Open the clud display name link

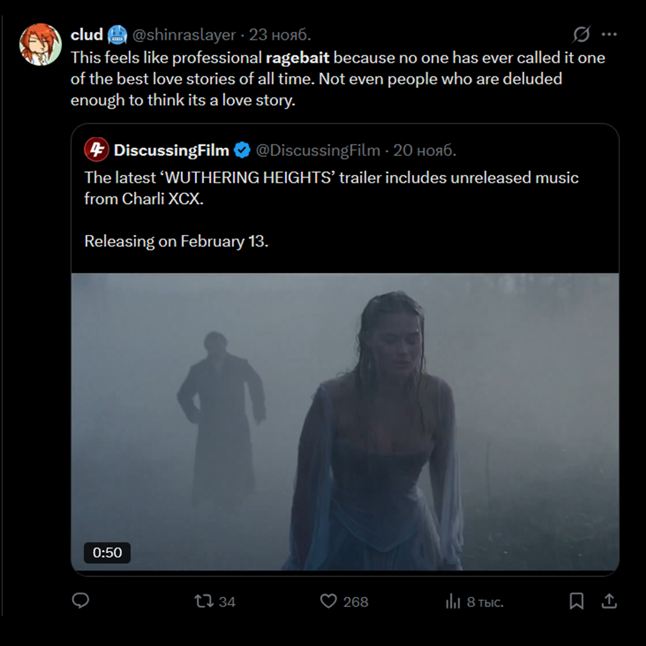87,34
